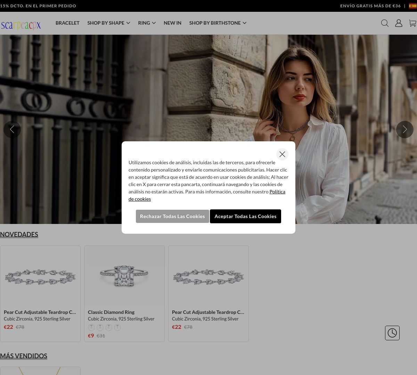View the Classic Diamond Ring product image

pos(124,276)
